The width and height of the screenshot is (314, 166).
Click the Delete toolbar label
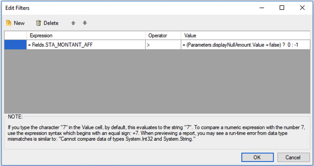(x=51, y=23)
